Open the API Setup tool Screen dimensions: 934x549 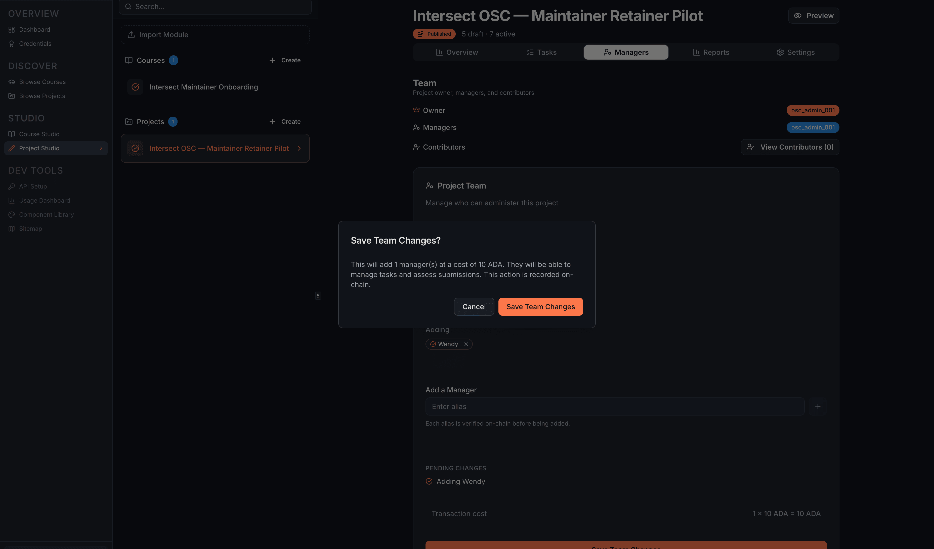[33, 186]
